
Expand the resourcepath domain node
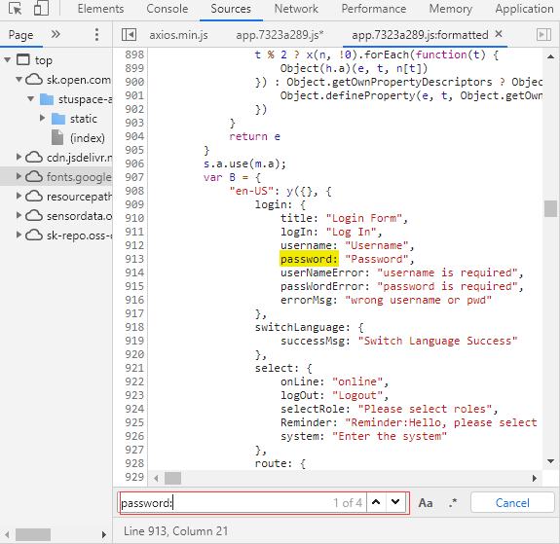(x=19, y=196)
